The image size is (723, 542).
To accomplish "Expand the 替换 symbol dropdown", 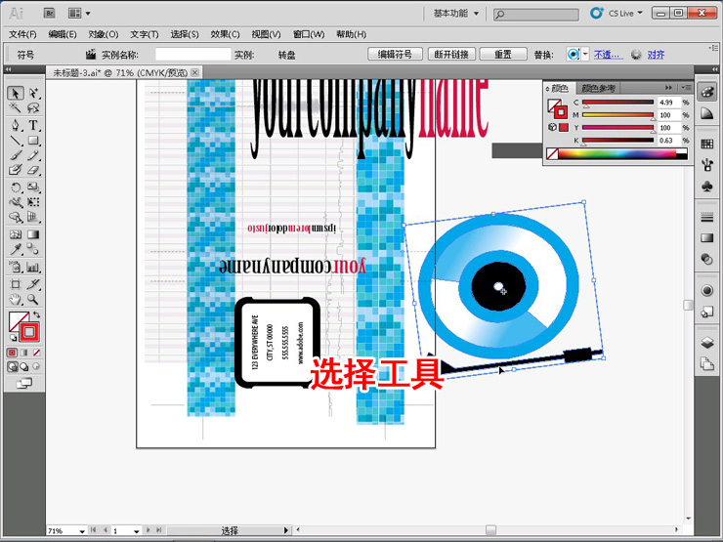I will (585, 55).
